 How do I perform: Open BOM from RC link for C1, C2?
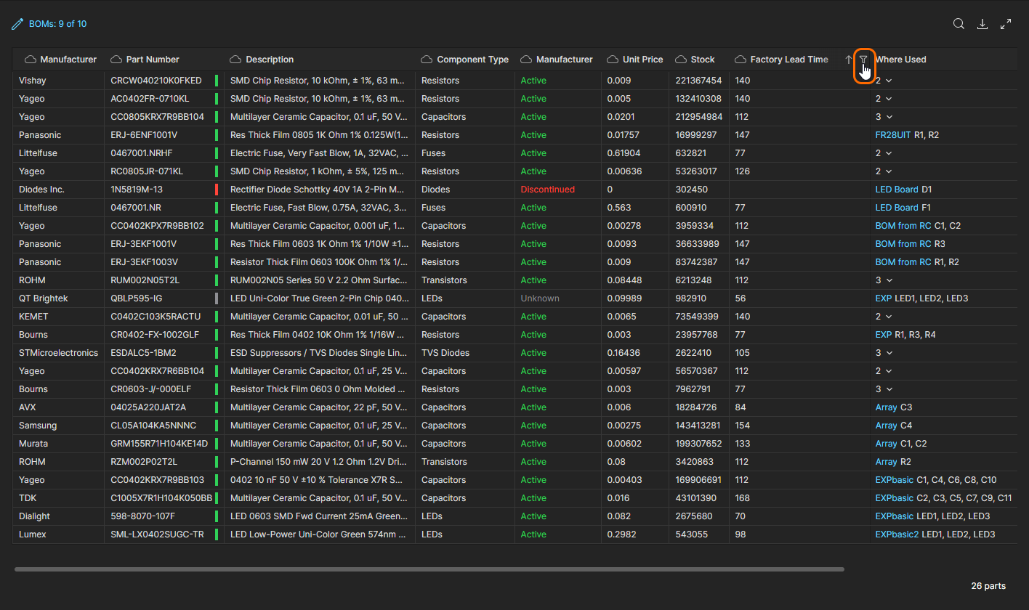(x=903, y=226)
